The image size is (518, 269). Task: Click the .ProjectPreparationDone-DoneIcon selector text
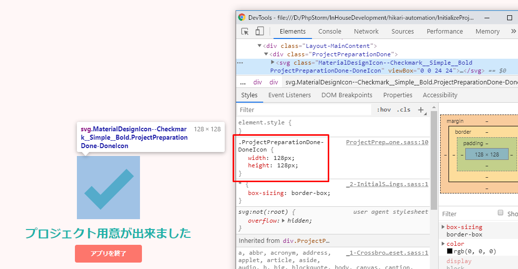point(281,146)
